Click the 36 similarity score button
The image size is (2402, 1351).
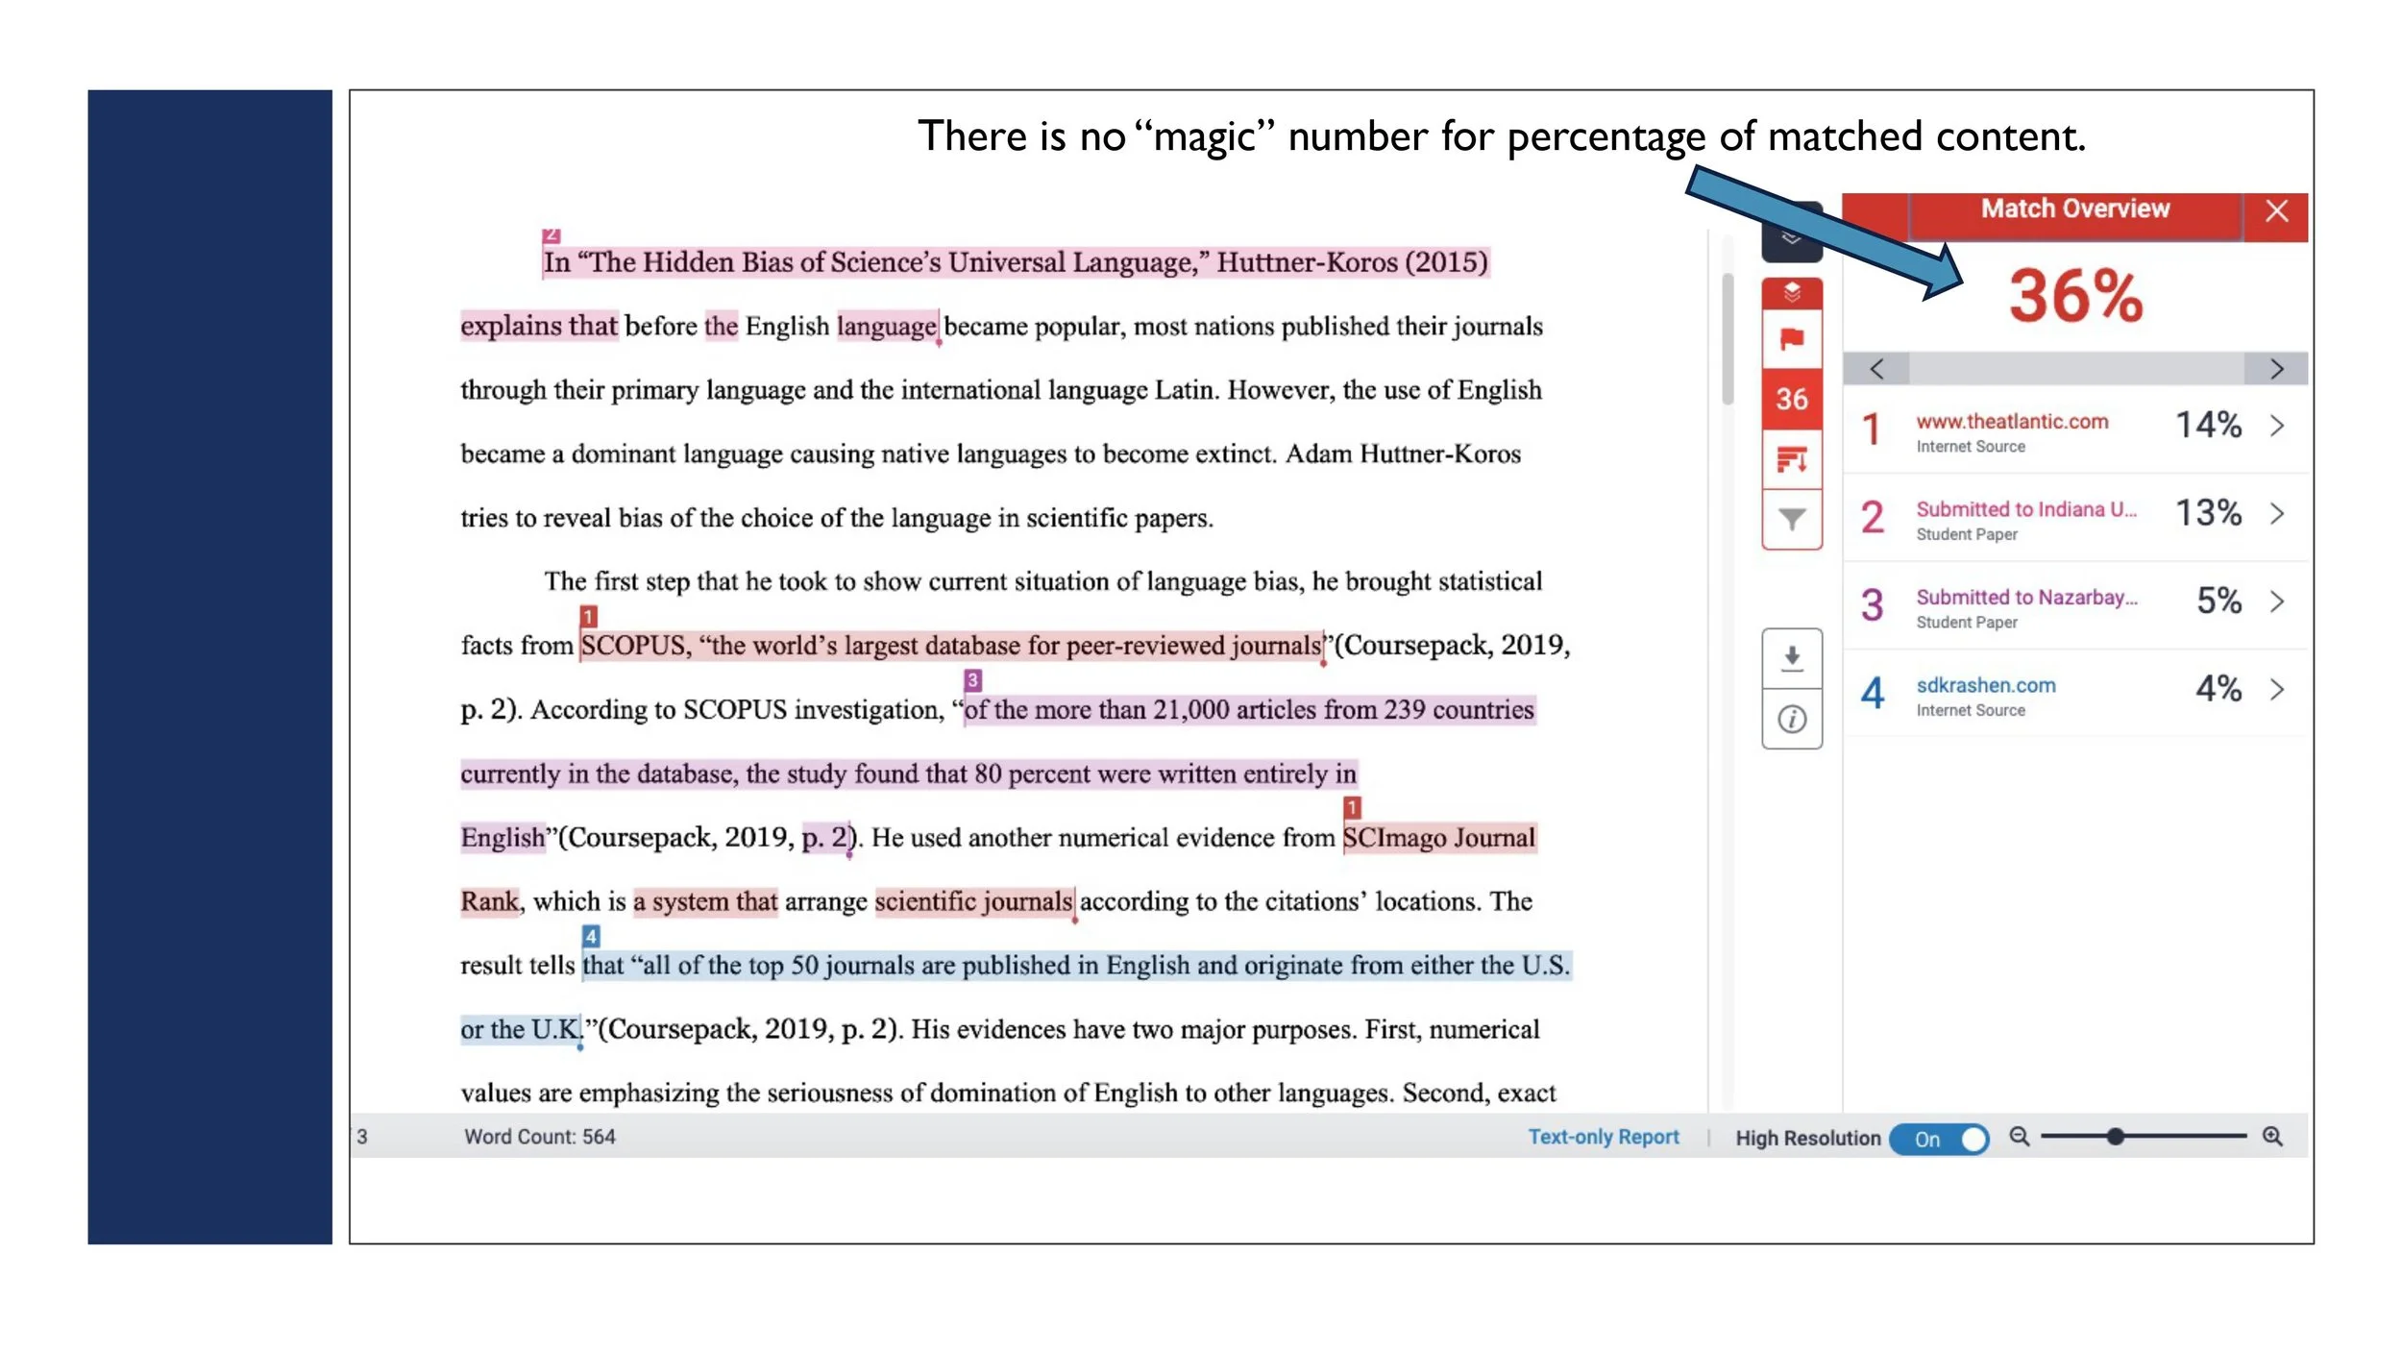point(1791,399)
